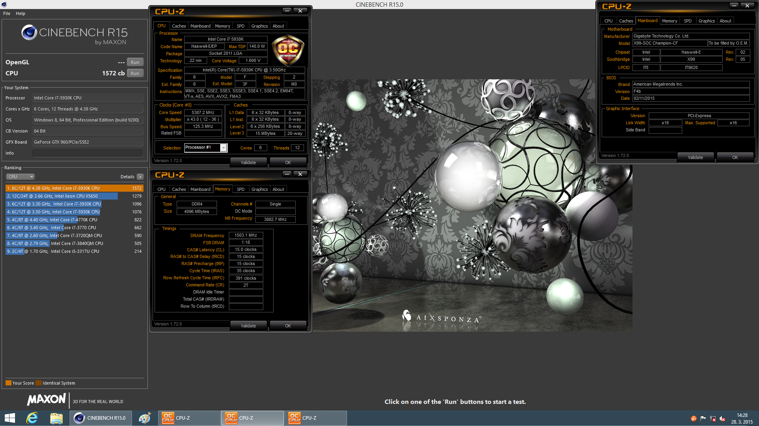Click the volume muted tray icon
The width and height of the screenshot is (759, 426).
(x=722, y=419)
